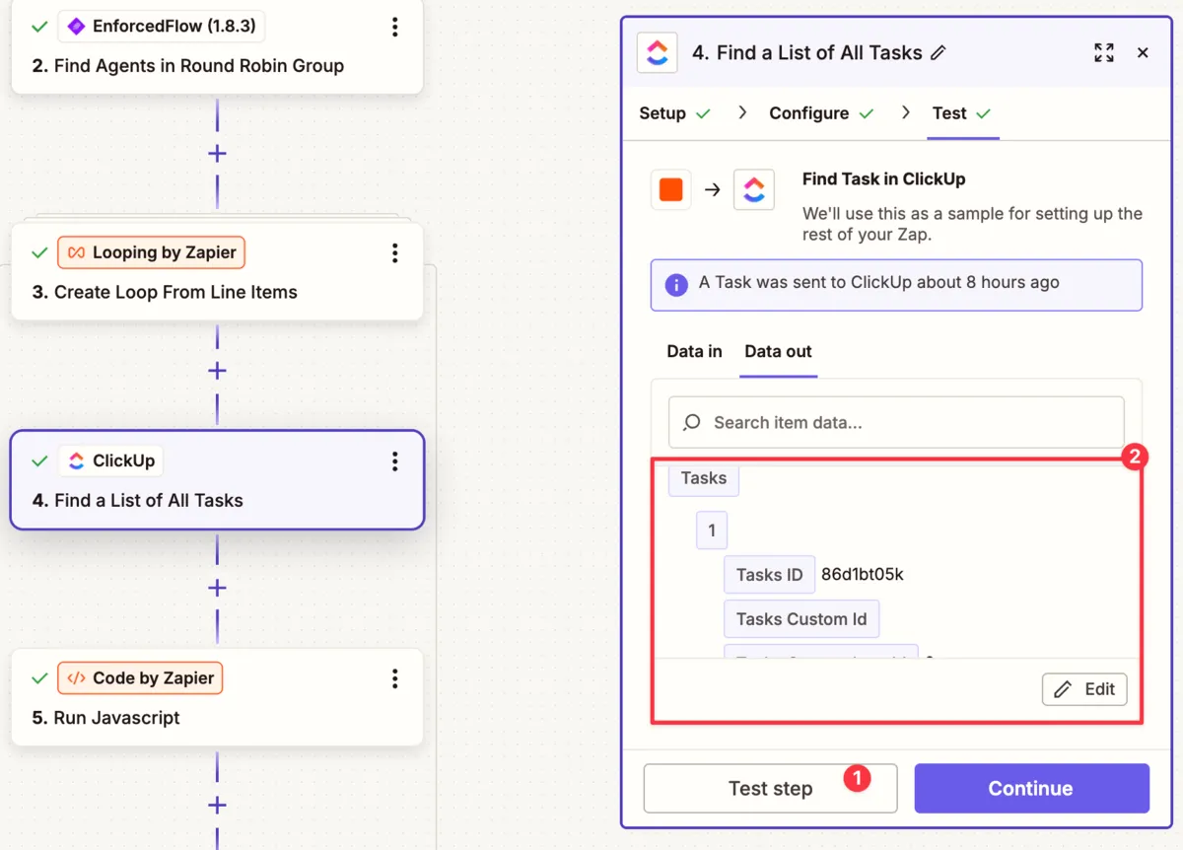The width and height of the screenshot is (1183, 850).
Task: Click the ClickUp logo in the panel header
Action: point(657,52)
